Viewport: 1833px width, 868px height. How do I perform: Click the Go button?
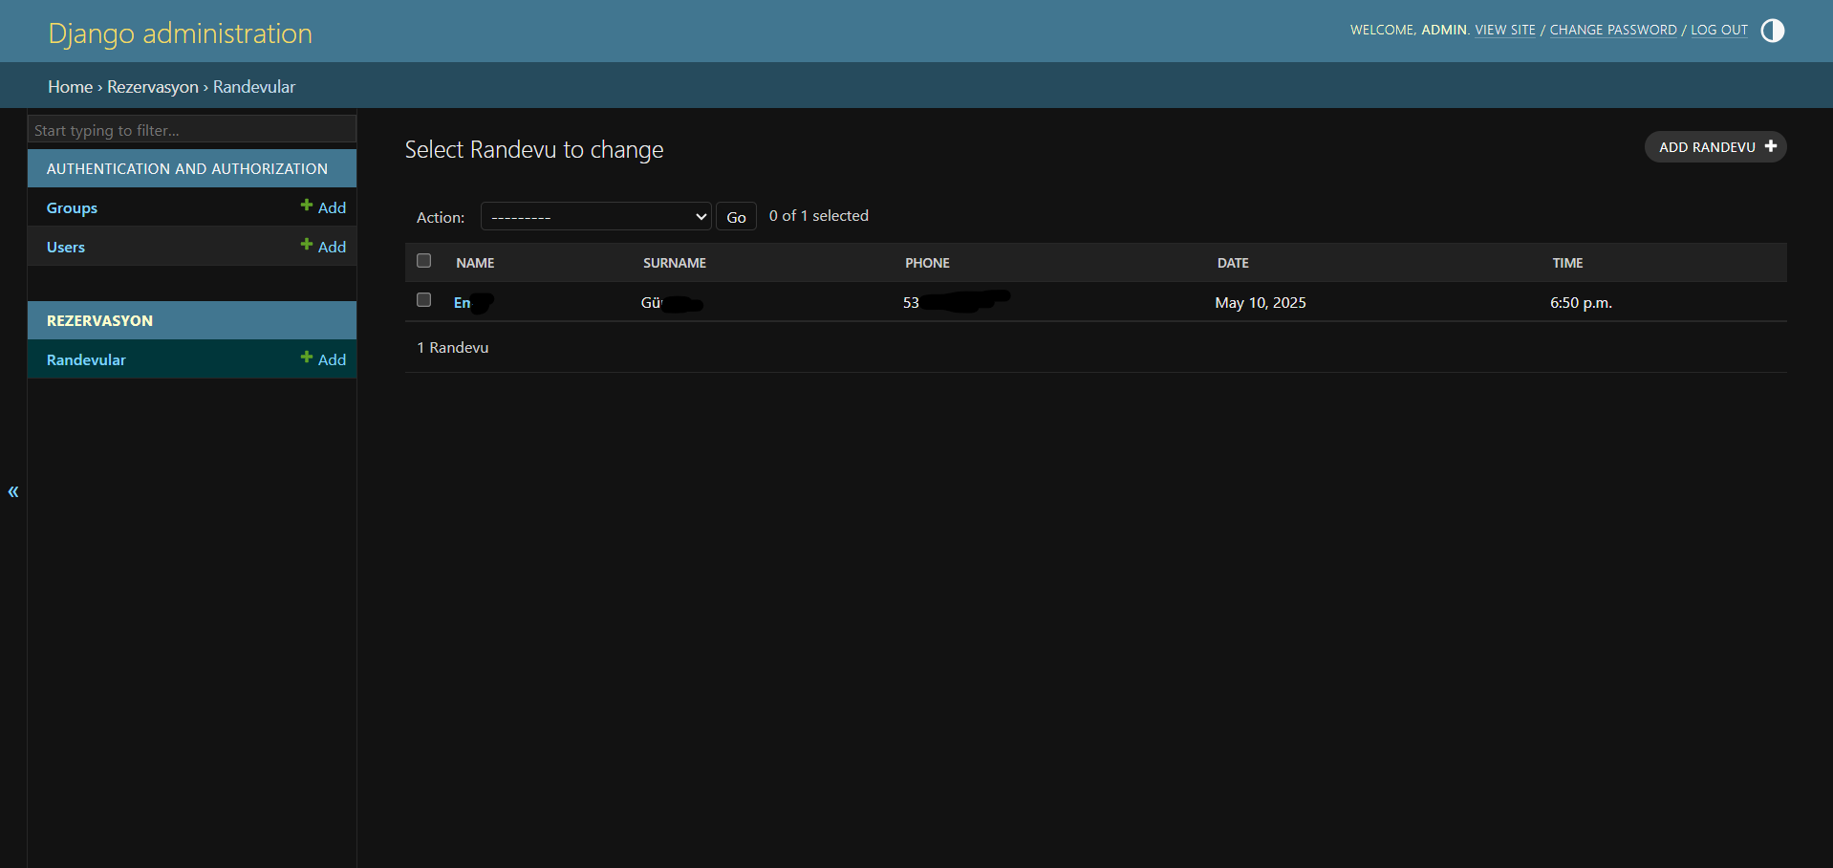pyautogui.click(x=736, y=217)
